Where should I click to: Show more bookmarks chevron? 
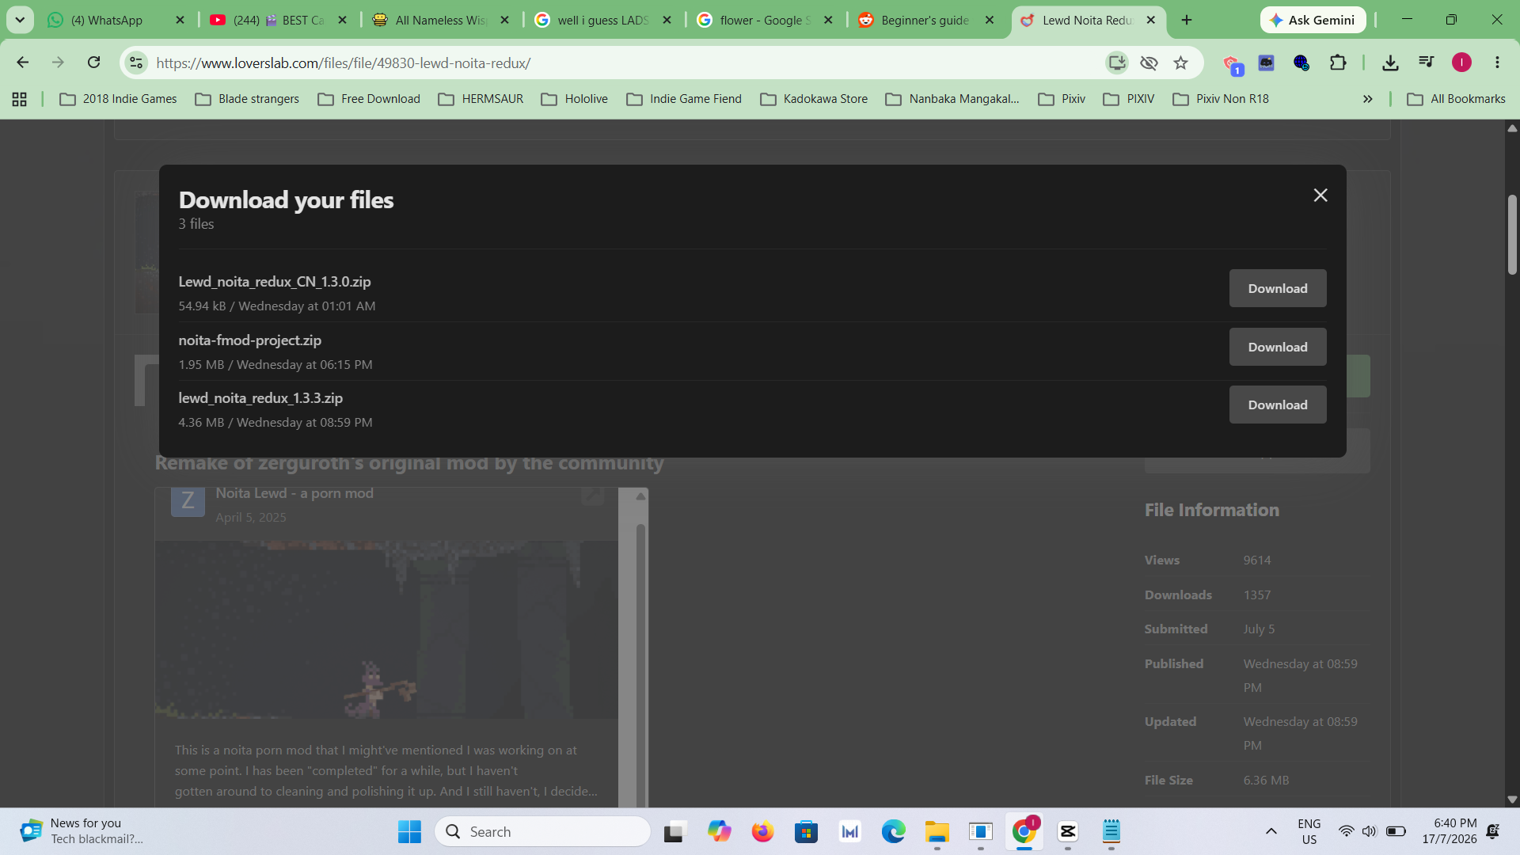pos(1367,99)
